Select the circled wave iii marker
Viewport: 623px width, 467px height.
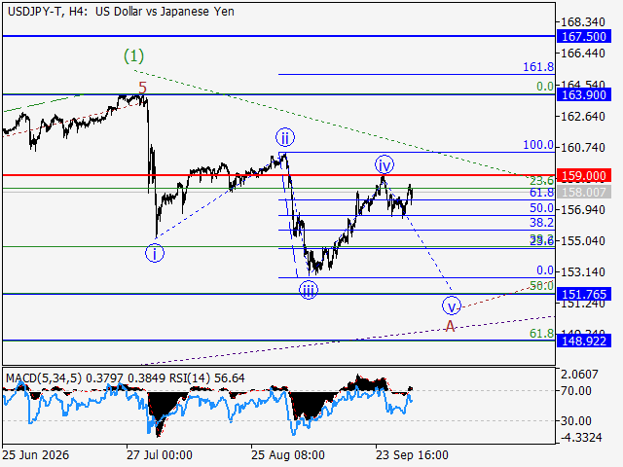309,290
